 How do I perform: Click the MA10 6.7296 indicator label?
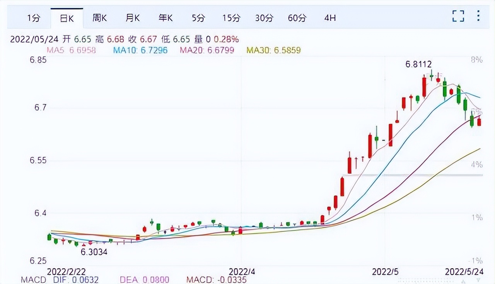click(x=140, y=50)
